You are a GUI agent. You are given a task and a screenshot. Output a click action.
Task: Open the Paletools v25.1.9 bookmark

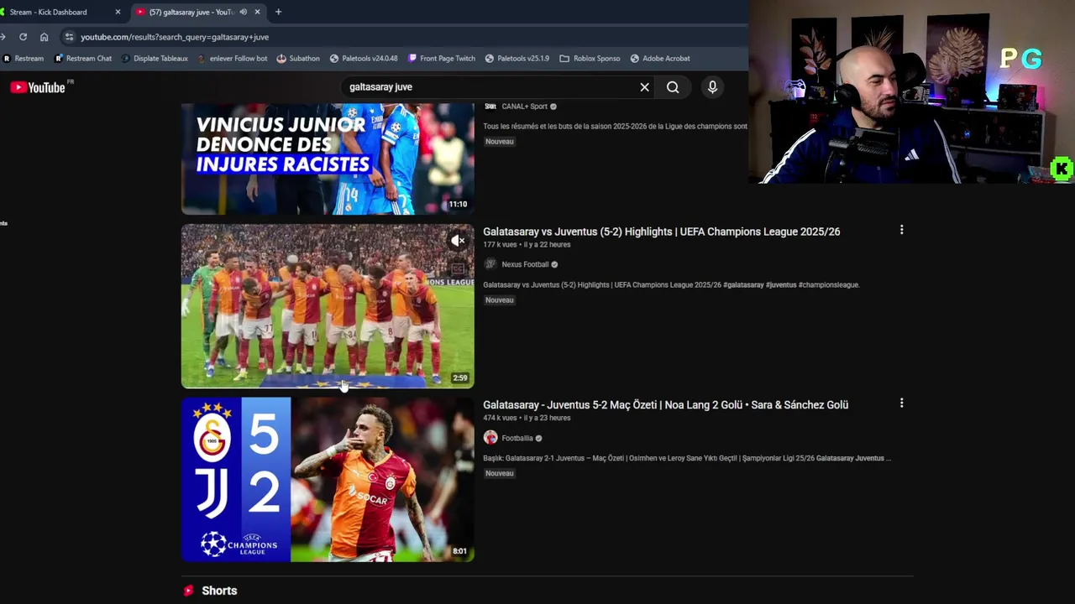click(517, 59)
